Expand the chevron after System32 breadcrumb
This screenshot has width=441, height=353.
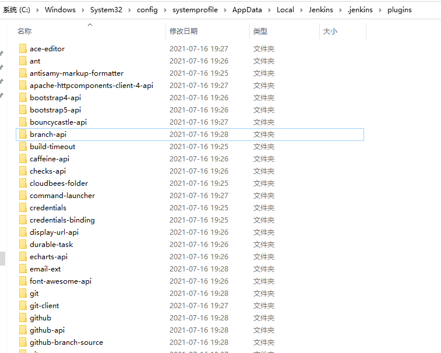[x=129, y=10]
